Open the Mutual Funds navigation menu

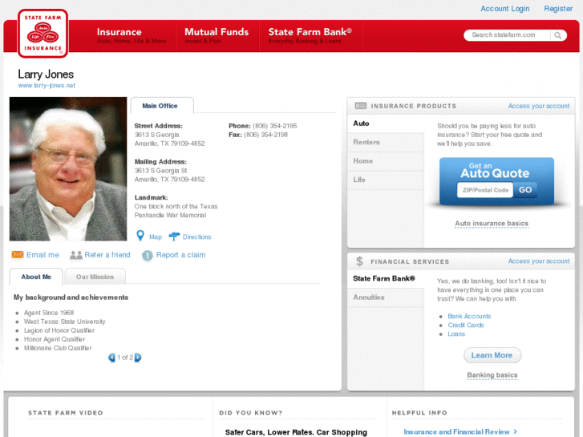pyautogui.click(x=217, y=36)
